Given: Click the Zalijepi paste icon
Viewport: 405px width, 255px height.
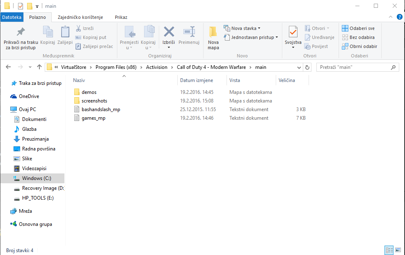Looking at the screenshot, I should click(65, 32).
